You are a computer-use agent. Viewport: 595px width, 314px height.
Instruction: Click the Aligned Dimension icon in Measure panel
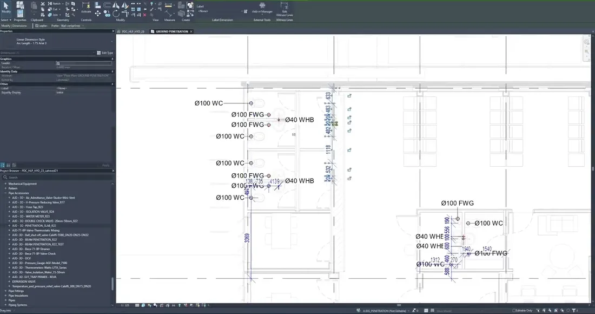point(168,14)
